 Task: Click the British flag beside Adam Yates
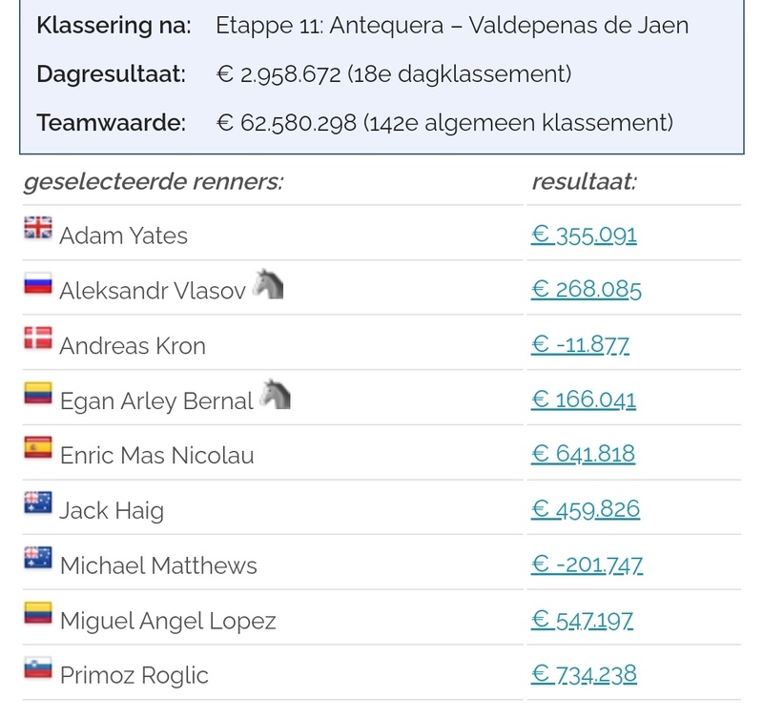pos(38,229)
